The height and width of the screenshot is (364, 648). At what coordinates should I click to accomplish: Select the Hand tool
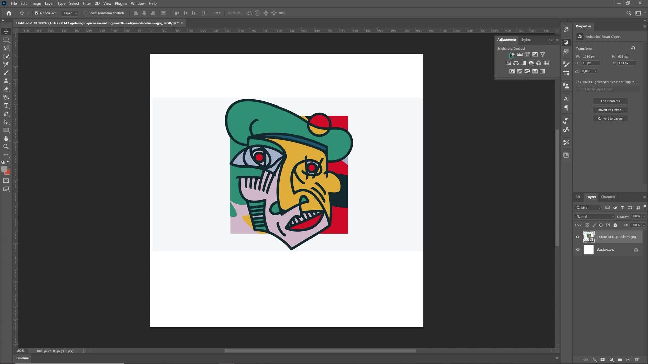[6, 139]
